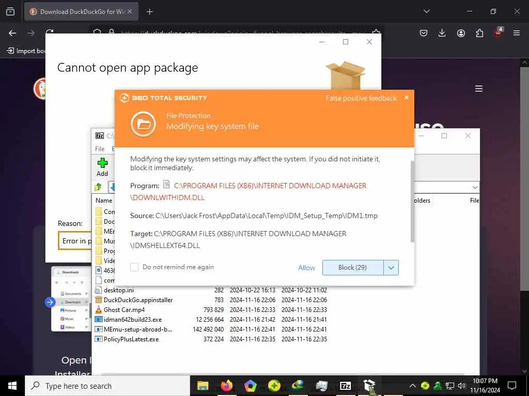
Task: Open network tray icon
Action: point(450,386)
